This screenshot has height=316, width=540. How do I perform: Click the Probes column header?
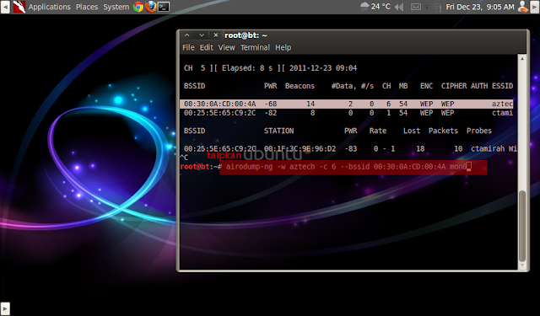479,131
